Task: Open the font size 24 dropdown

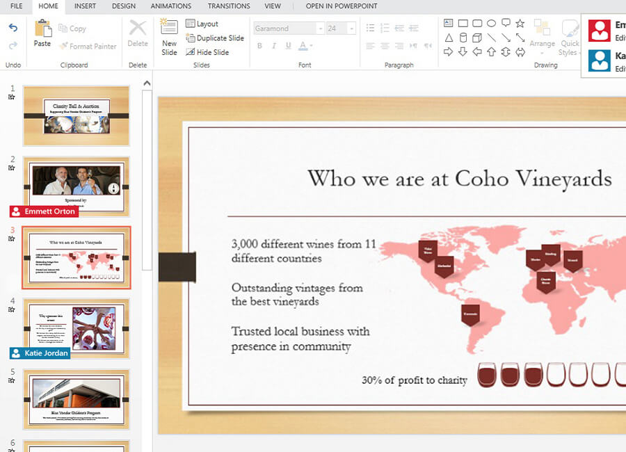Action: click(x=351, y=29)
